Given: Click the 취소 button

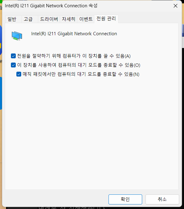Looking at the screenshot, I should click(162, 199).
